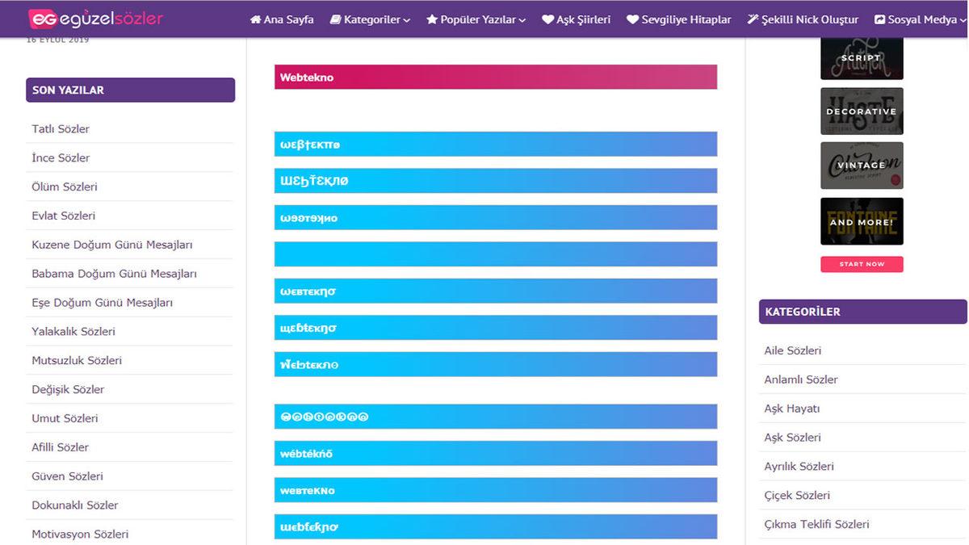The height and width of the screenshot is (545, 969).
Task: Click the circled-letters webtekno style bar
Action: (496, 416)
